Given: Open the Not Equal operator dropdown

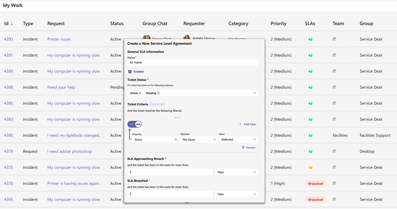Looking at the screenshot, I should point(199,140).
